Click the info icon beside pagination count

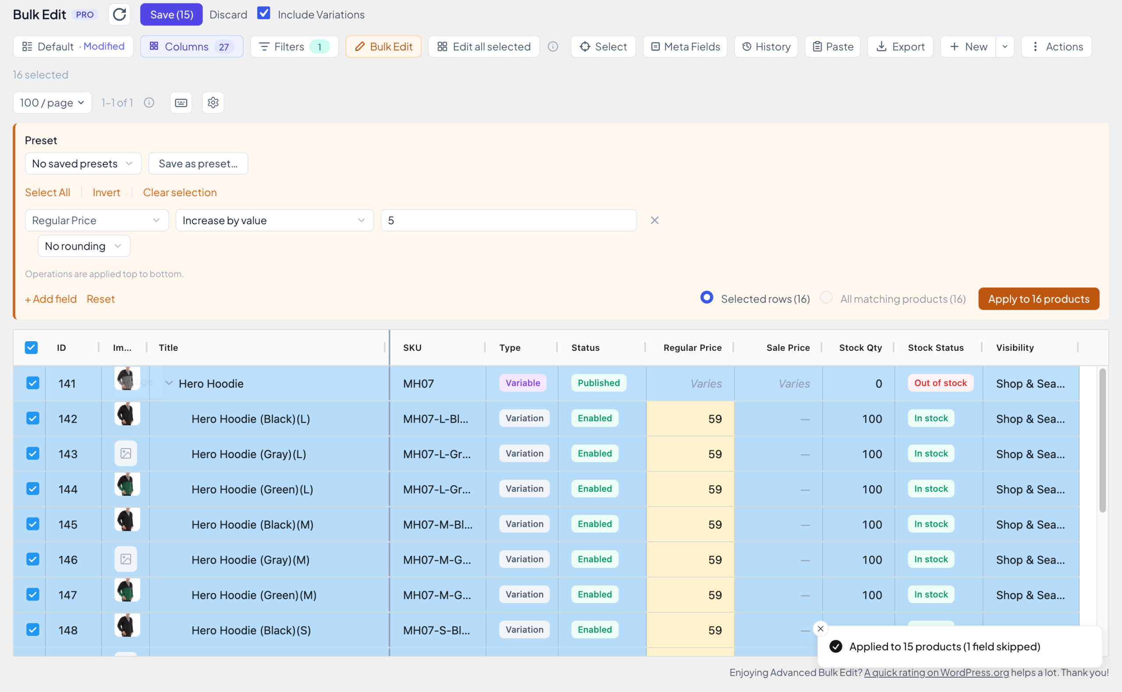click(x=149, y=102)
